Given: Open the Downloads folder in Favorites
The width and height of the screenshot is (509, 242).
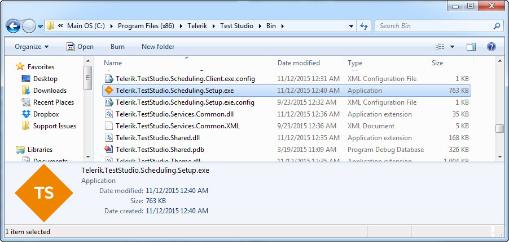Looking at the screenshot, I should [x=49, y=91].
